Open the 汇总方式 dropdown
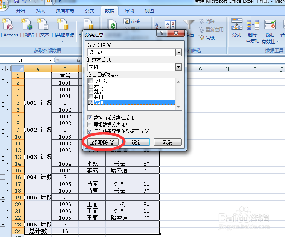The width and height of the screenshot is (285, 237). (179, 67)
